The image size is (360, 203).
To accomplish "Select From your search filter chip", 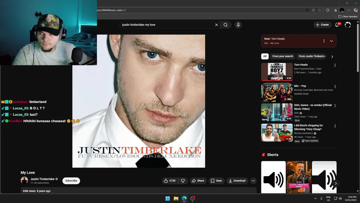I will [x=283, y=56].
